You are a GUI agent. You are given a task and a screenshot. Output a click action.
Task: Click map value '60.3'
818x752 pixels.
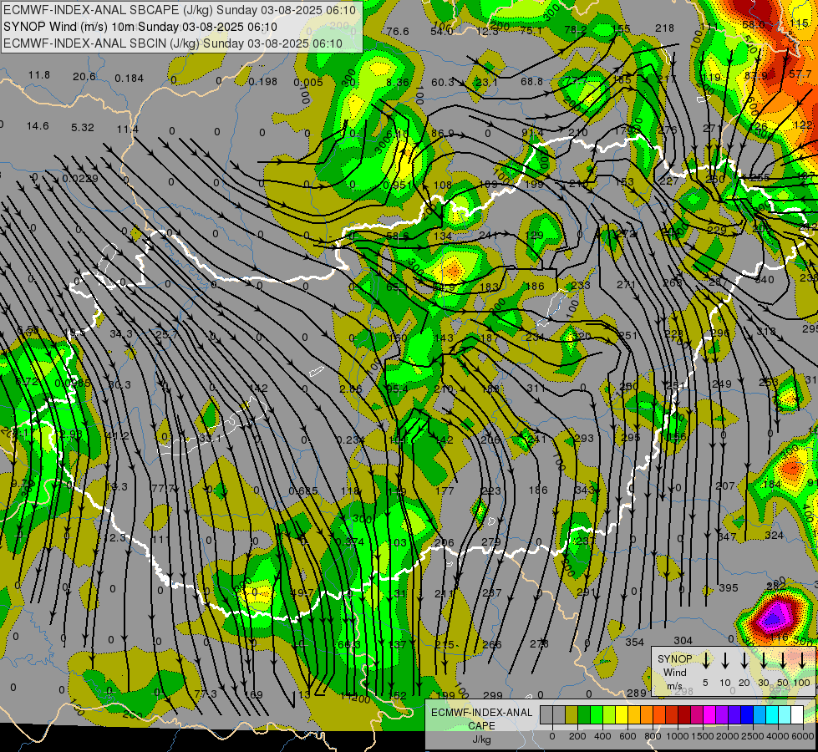pos(442,83)
